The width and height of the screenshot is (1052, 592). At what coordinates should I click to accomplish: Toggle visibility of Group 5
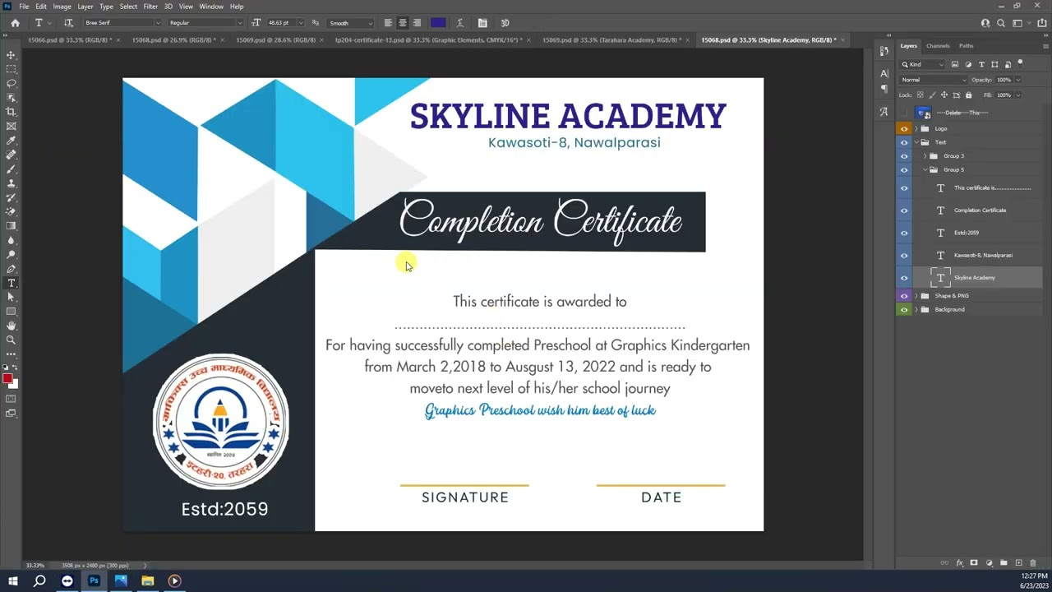(x=904, y=170)
